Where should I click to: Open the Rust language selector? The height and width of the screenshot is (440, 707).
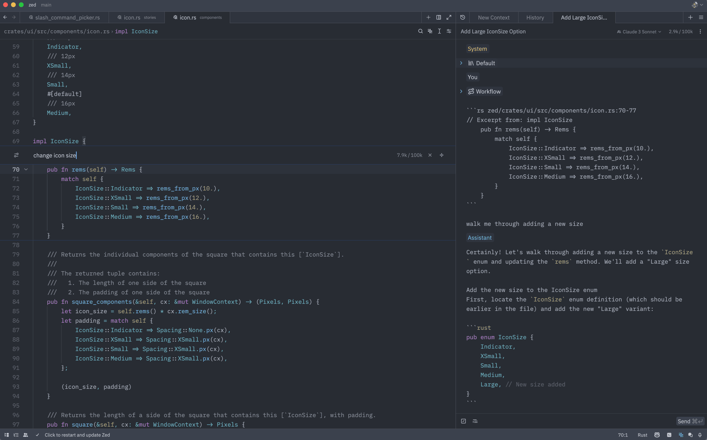tap(642, 435)
